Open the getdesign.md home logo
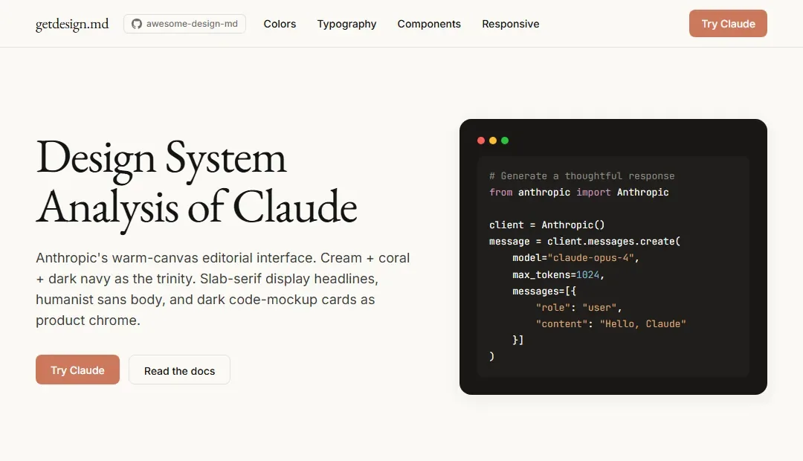803x461 pixels. click(72, 24)
